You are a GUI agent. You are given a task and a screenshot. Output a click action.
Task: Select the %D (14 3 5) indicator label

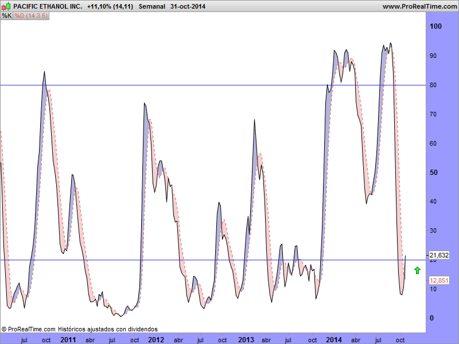pyautogui.click(x=31, y=16)
